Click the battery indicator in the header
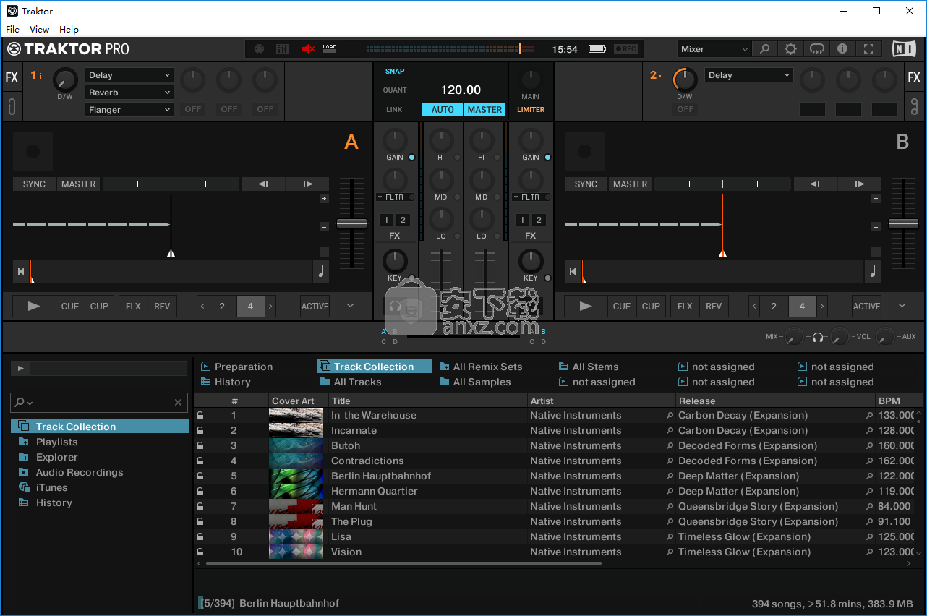Viewport: 927px width, 616px height. click(x=597, y=49)
